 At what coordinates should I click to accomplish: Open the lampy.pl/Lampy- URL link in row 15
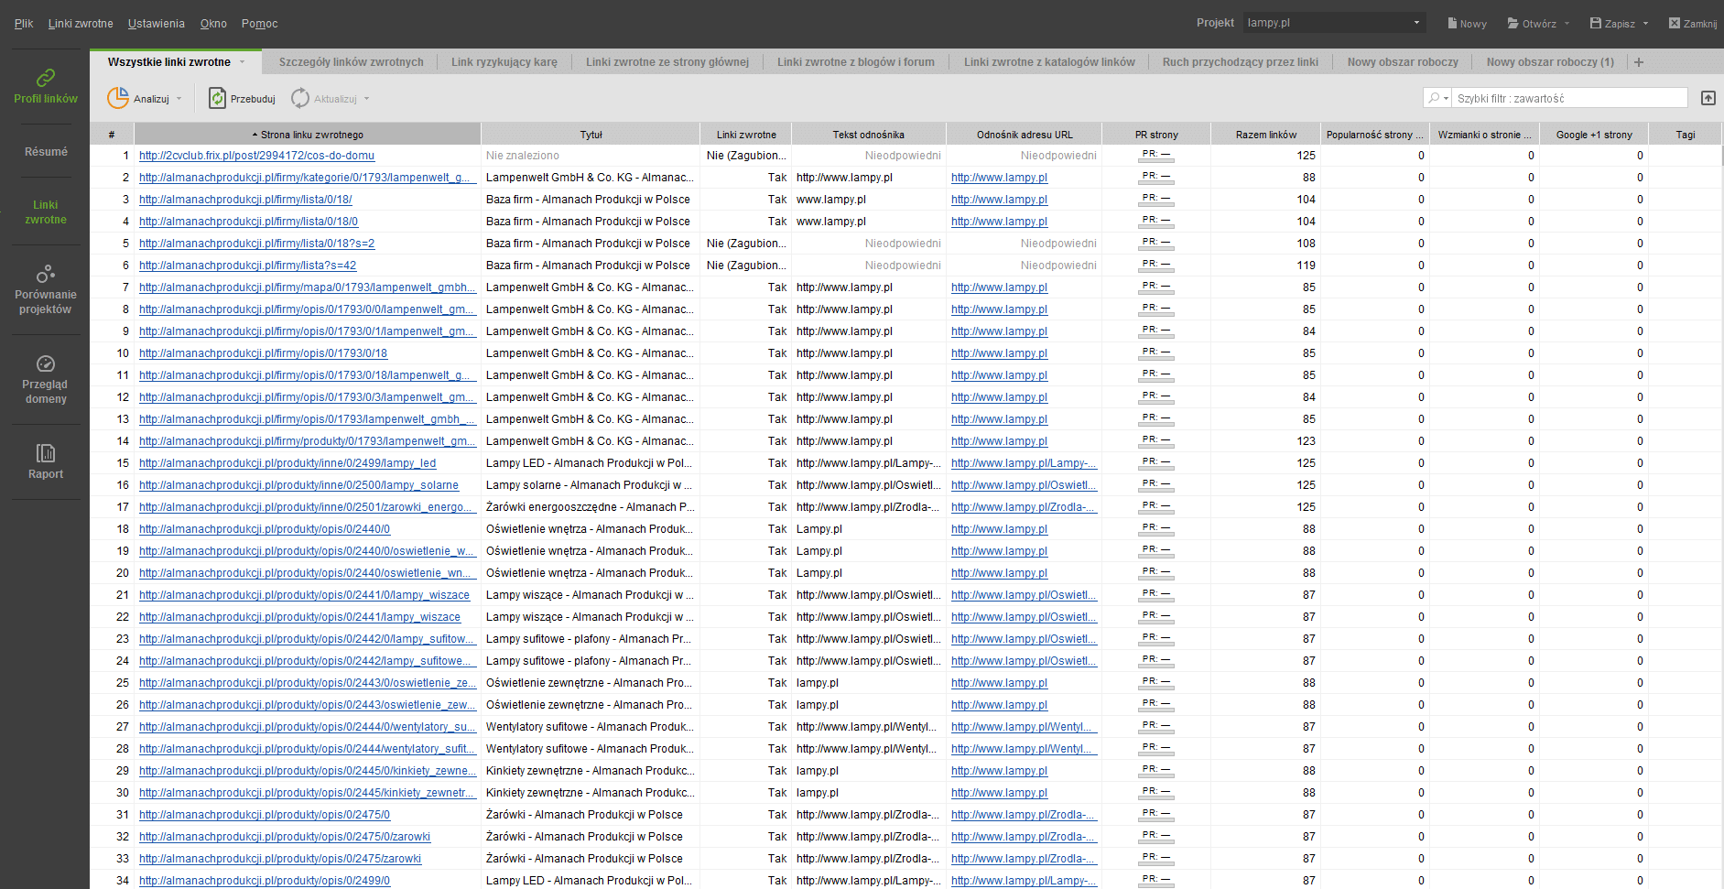1024,463
